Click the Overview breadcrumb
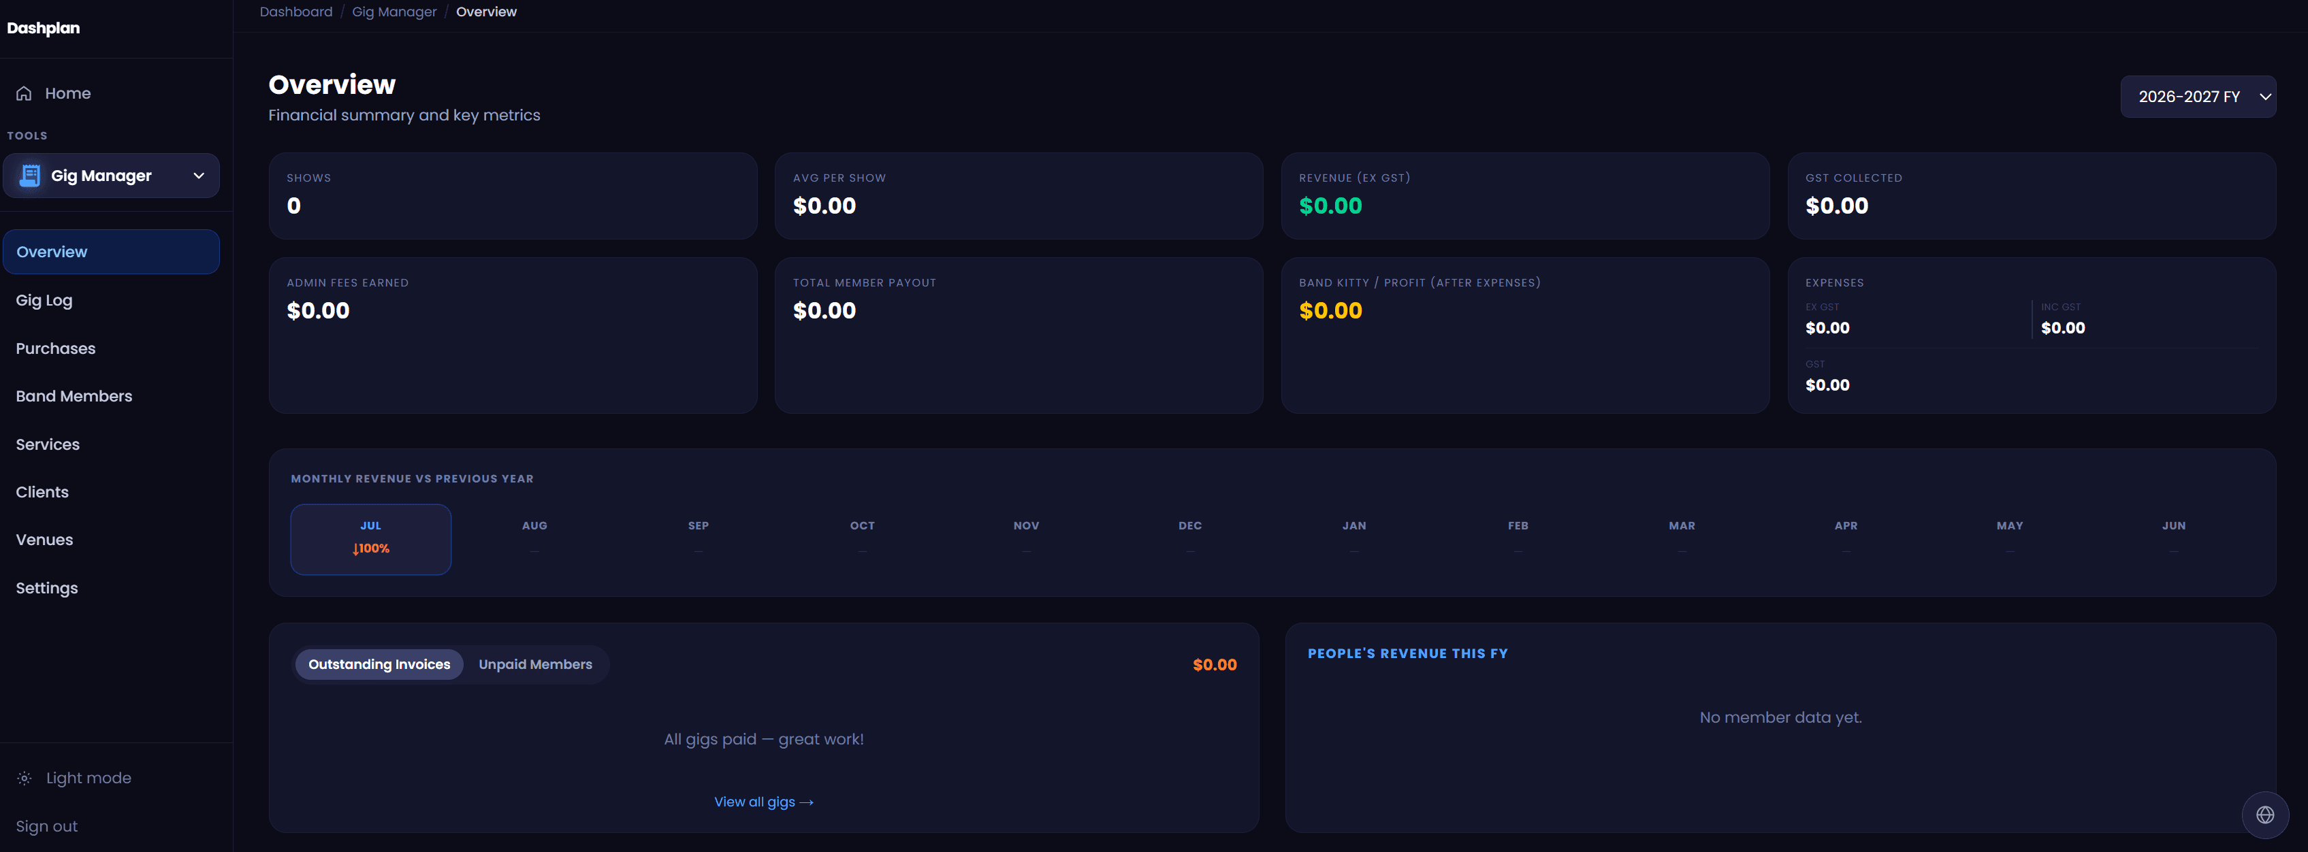 (487, 12)
